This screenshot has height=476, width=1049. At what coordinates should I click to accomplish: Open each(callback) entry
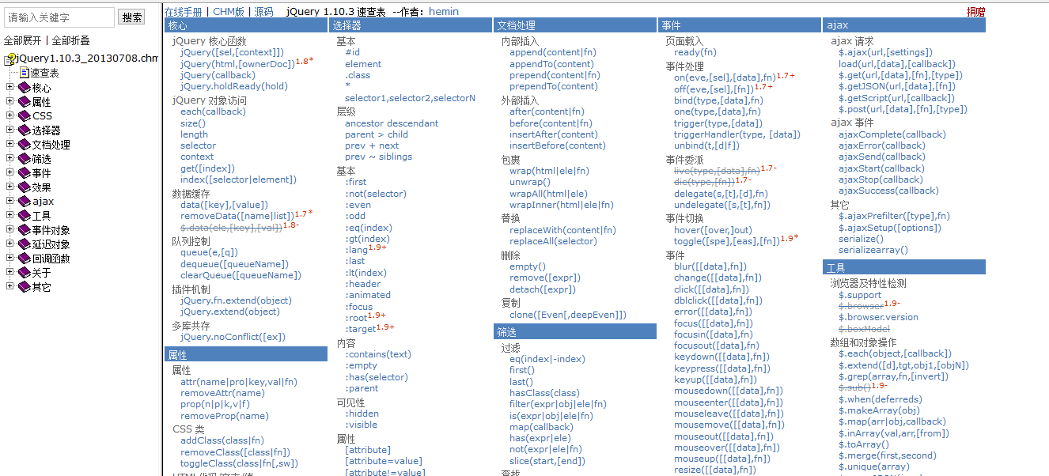pos(213,111)
